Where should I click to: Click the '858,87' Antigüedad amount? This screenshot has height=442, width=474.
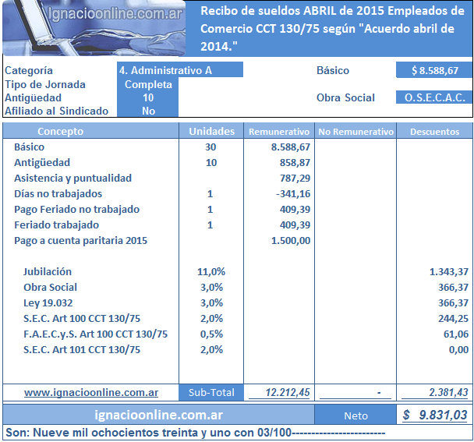tap(295, 163)
